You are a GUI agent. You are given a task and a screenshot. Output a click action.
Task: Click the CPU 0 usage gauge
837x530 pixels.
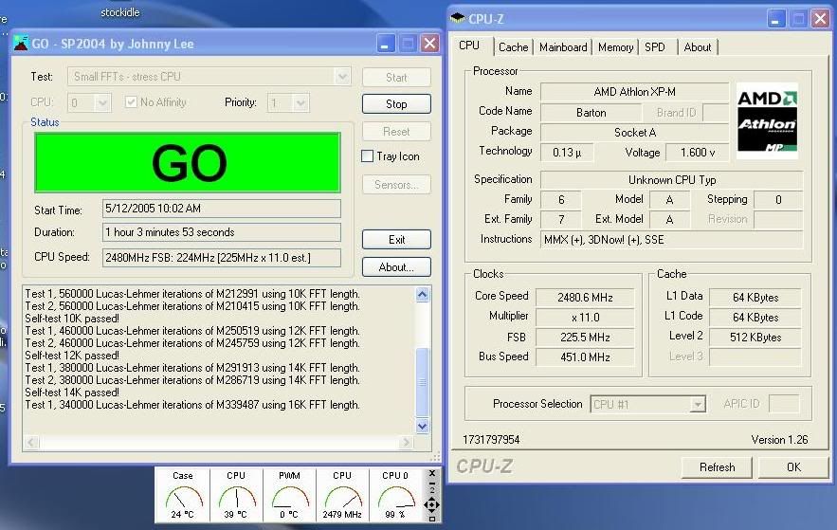tap(394, 495)
